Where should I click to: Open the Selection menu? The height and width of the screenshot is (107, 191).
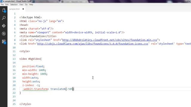click(x=14, y=5)
